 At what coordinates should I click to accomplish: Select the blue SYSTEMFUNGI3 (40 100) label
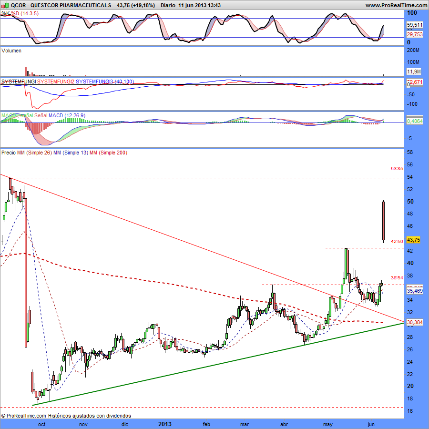coord(105,82)
